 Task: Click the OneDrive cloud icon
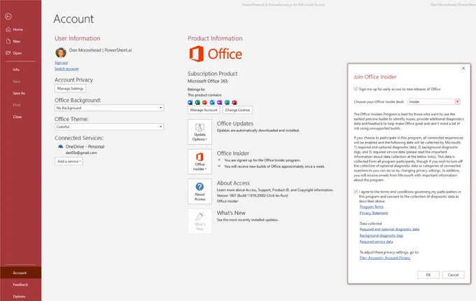60,146
